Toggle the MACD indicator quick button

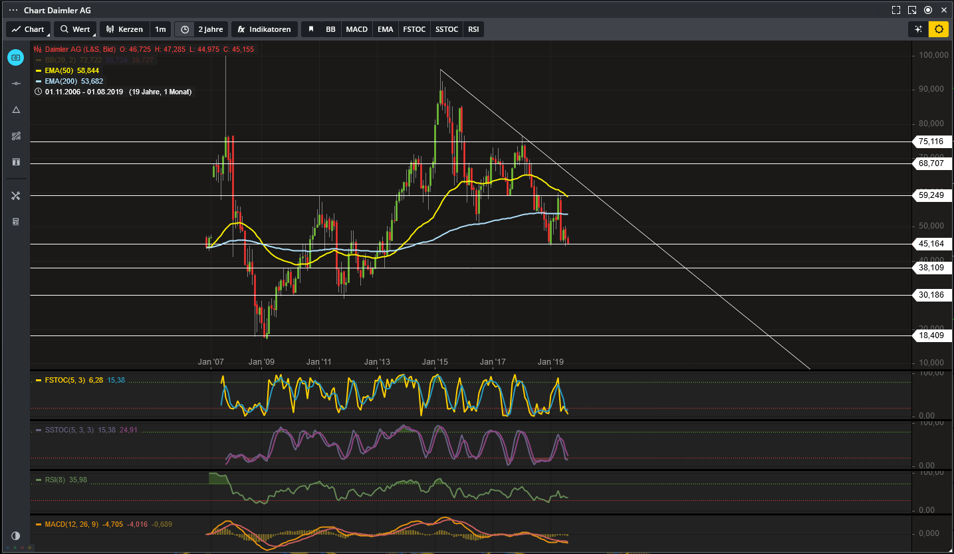coord(356,29)
